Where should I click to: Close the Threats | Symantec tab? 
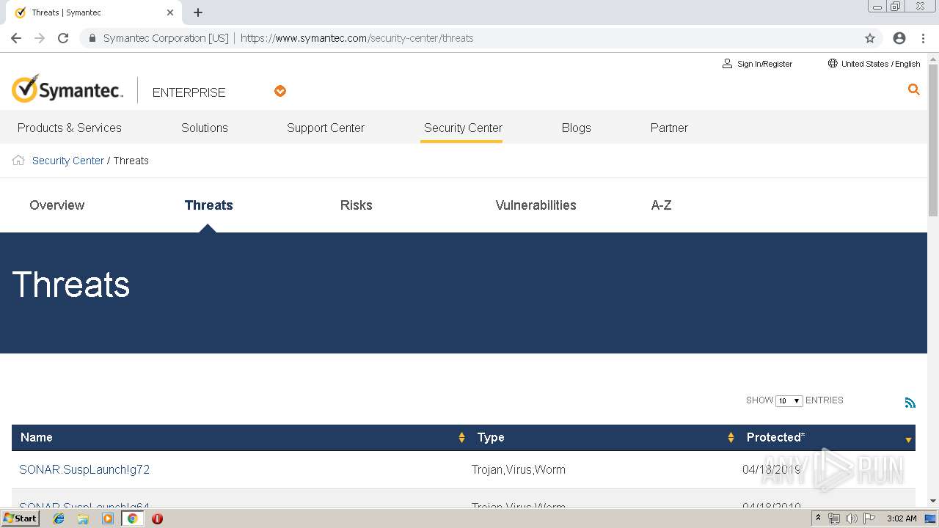(170, 12)
